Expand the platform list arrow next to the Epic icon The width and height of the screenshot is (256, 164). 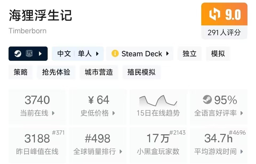(40, 54)
